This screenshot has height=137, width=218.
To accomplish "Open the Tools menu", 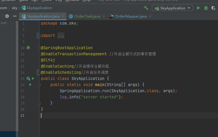I will (46, 1).
